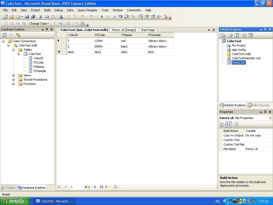Click the Build Action property value Compile
The width and height of the screenshot is (273, 205).
tap(258, 131)
